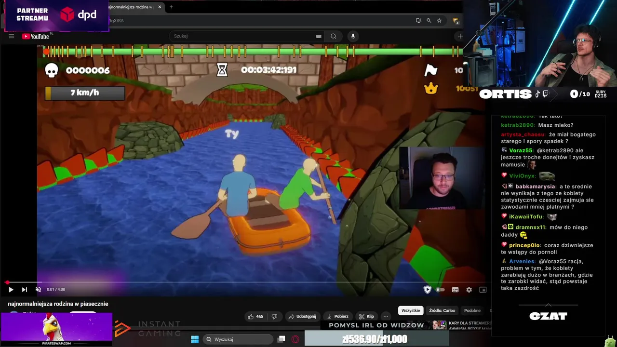Click the Udostępnij share button
The width and height of the screenshot is (617, 347).
click(302, 317)
